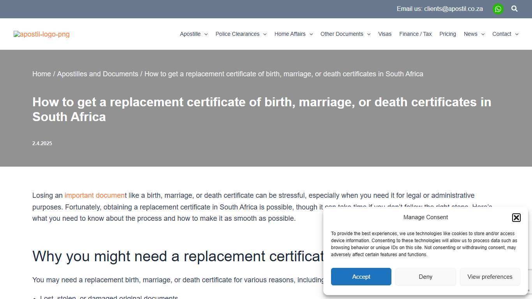
Task: Expand the Contact dropdown chevron
Action: 516,34
